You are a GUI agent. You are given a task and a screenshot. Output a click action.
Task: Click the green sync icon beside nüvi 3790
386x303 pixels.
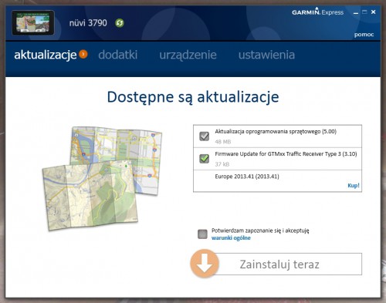[x=120, y=23]
